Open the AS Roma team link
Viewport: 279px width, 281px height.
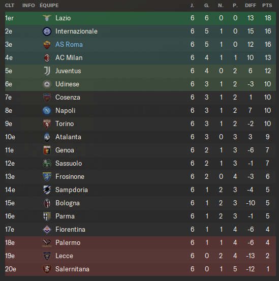coord(69,44)
